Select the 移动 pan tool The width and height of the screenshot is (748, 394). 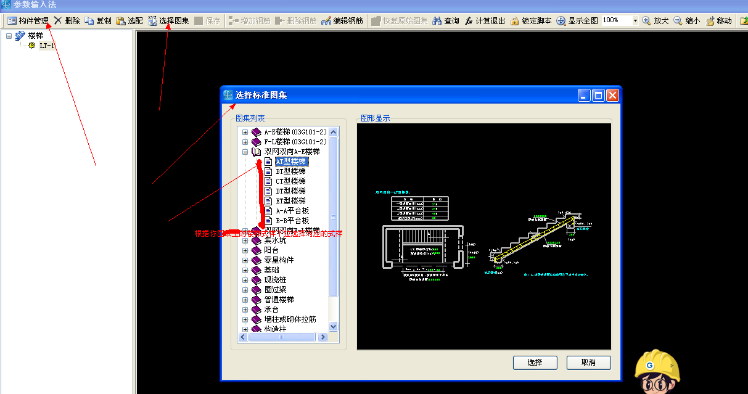coord(718,20)
